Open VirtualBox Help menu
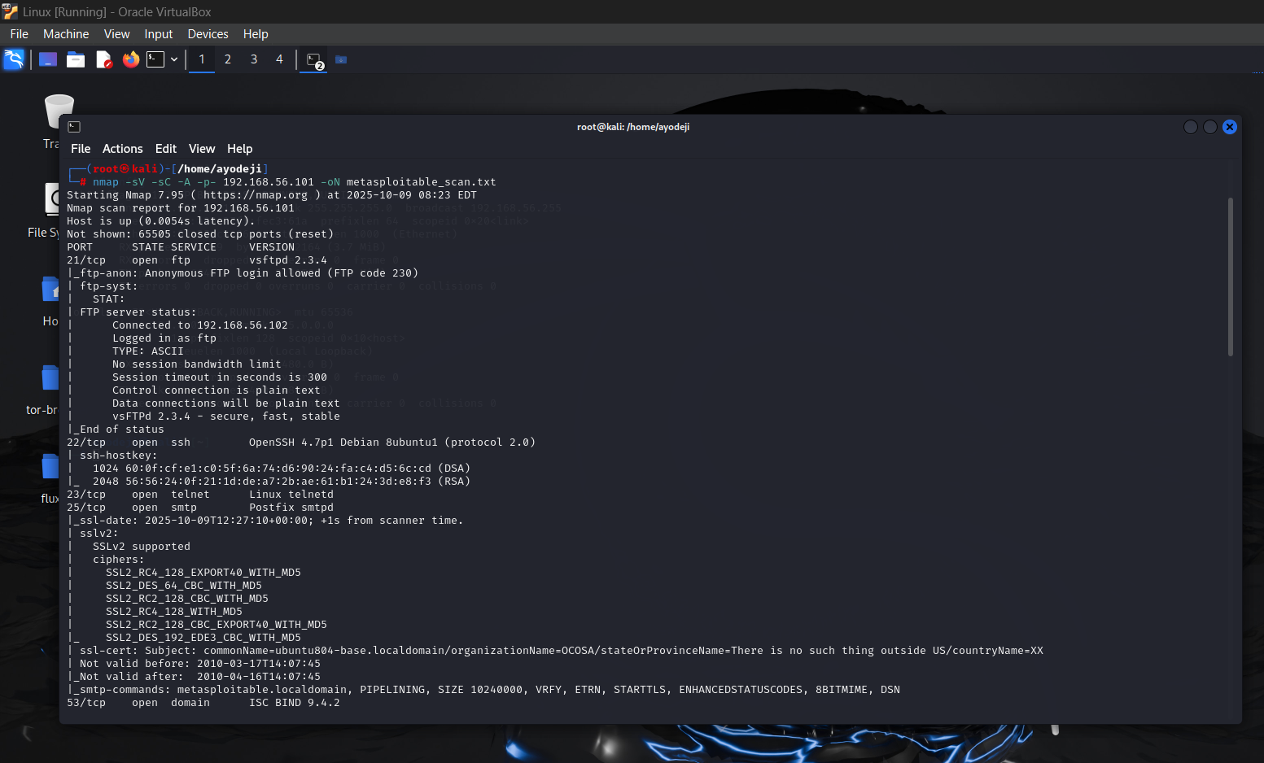The image size is (1264, 763). [x=256, y=34]
